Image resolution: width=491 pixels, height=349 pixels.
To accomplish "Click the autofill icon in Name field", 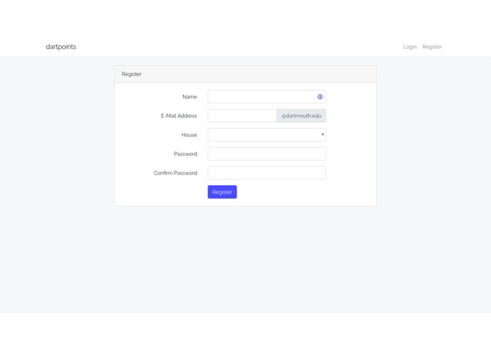I will [x=320, y=97].
